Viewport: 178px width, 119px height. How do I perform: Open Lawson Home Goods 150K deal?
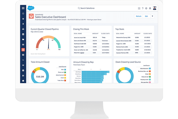124,41
